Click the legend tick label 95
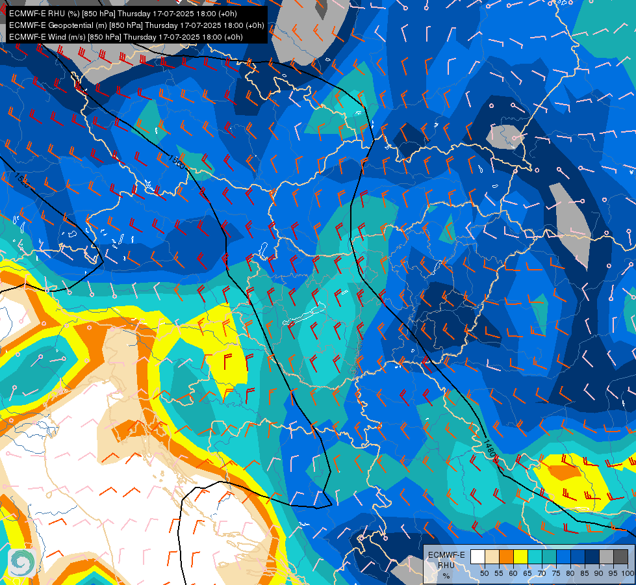Image resolution: width=636 pixels, height=585 pixels. coord(613,573)
